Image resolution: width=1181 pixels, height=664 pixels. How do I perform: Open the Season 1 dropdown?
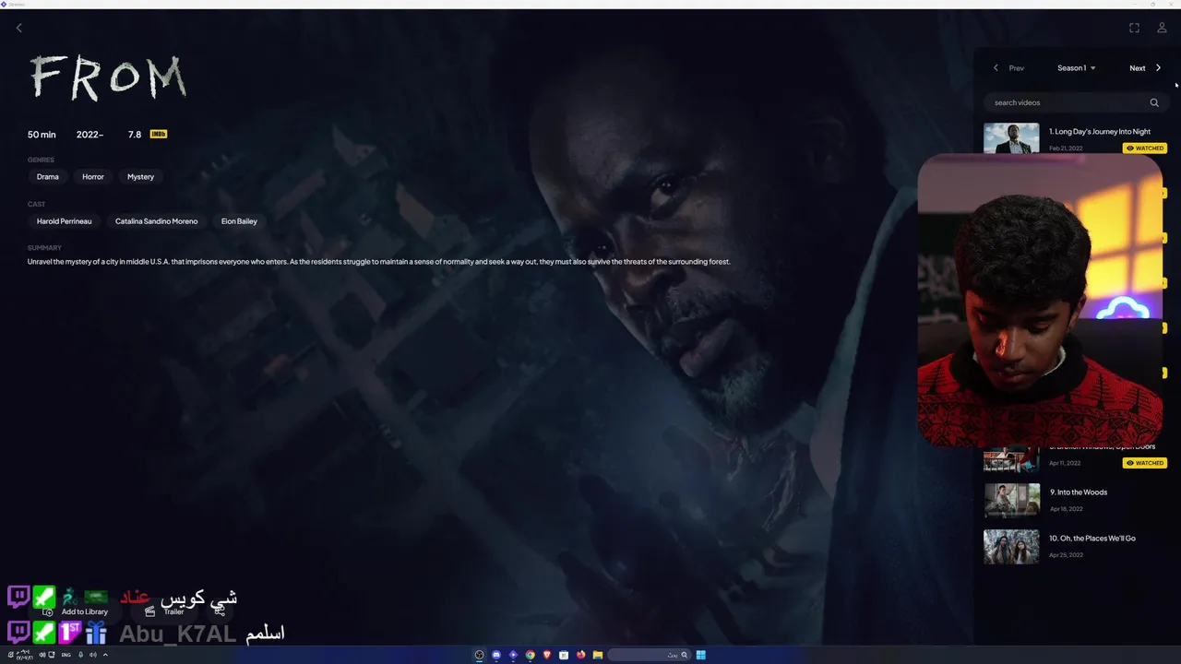pos(1076,67)
